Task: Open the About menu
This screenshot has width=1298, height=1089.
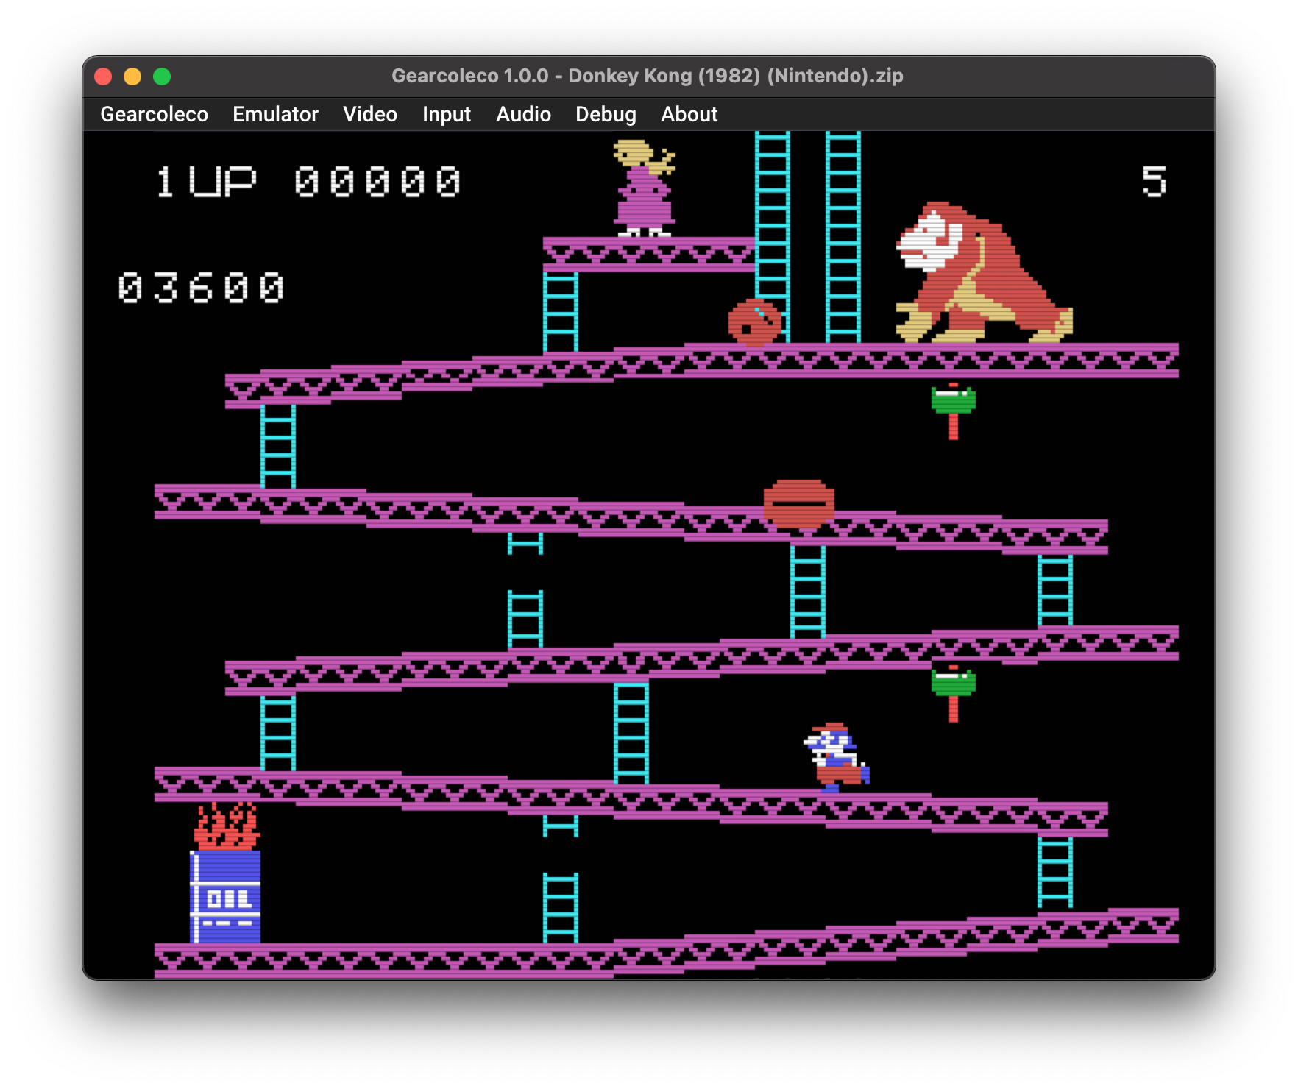Action: pos(688,114)
